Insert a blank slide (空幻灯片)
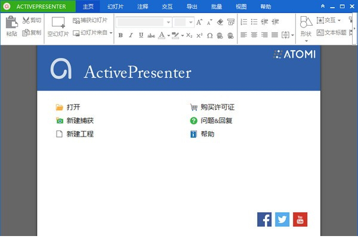The height and width of the screenshot is (245, 358). pos(58,27)
